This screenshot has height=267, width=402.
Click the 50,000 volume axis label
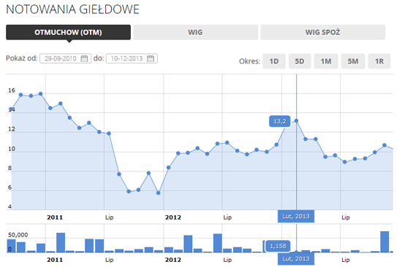[18, 235]
